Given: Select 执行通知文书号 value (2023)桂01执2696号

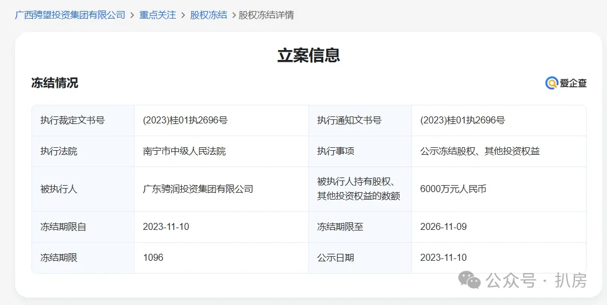Looking at the screenshot, I should (462, 120).
